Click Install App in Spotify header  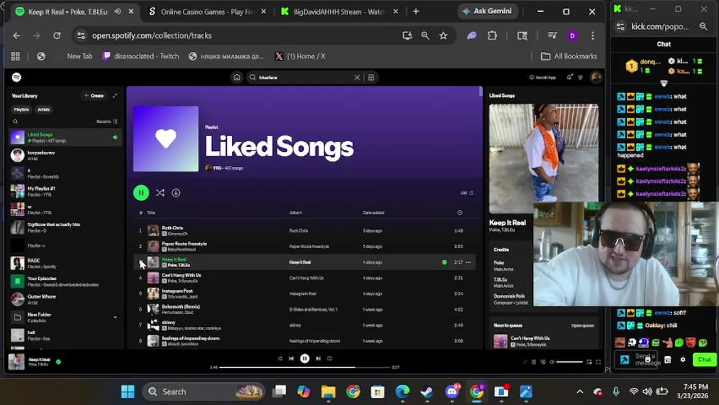pyautogui.click(x=542, y=78)
